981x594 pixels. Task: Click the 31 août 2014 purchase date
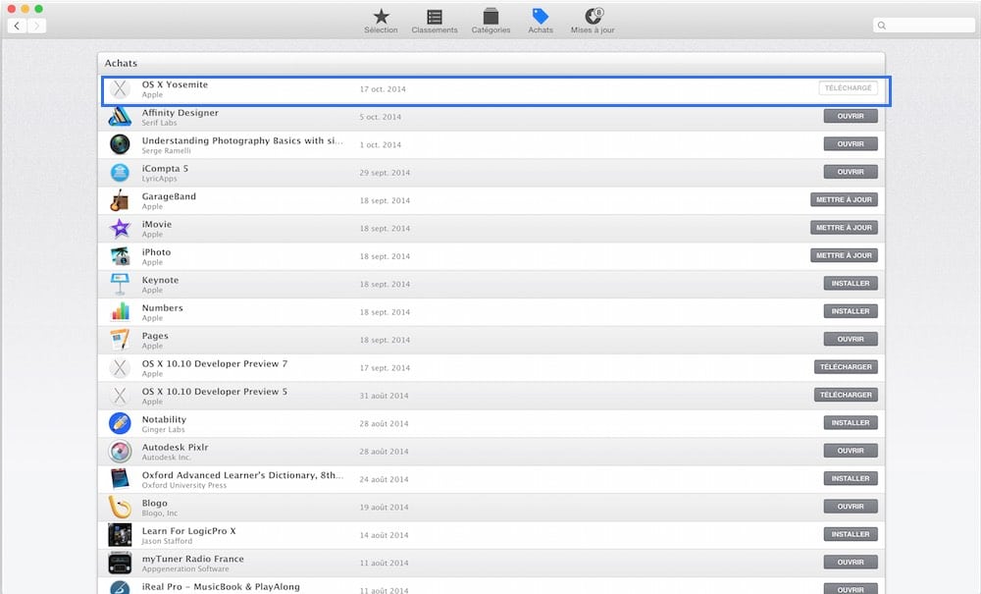[x=384, y=396]
